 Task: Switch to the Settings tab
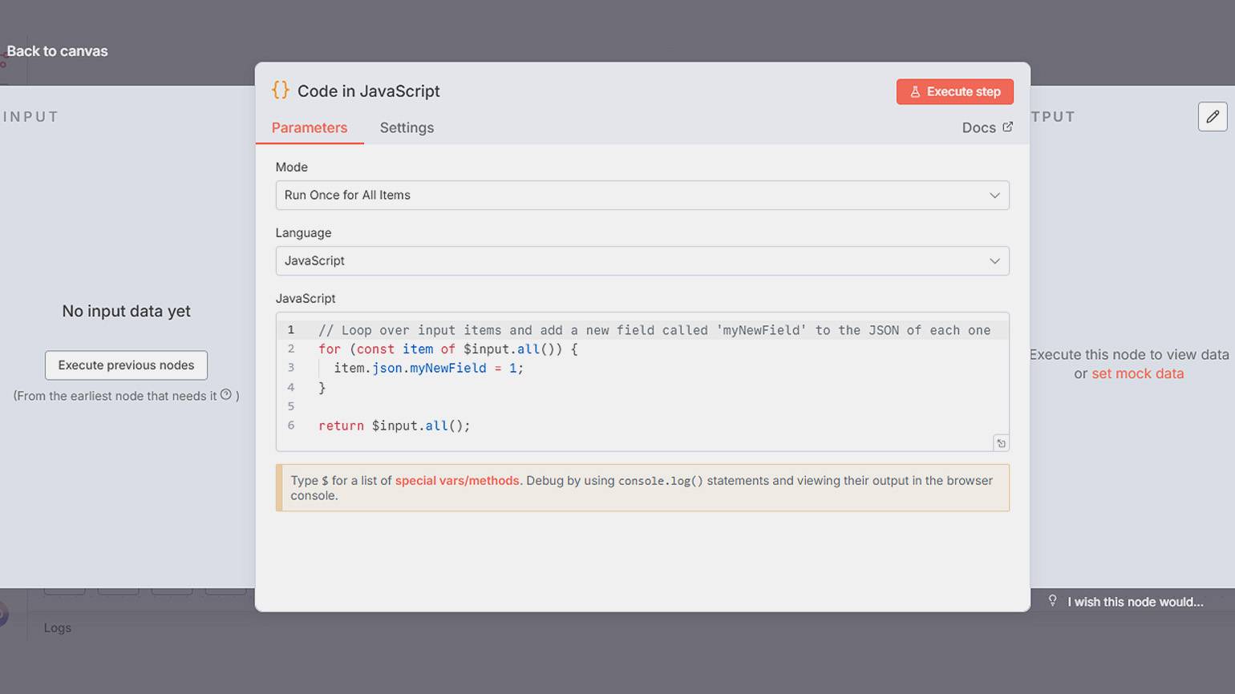tap(407, 128)
